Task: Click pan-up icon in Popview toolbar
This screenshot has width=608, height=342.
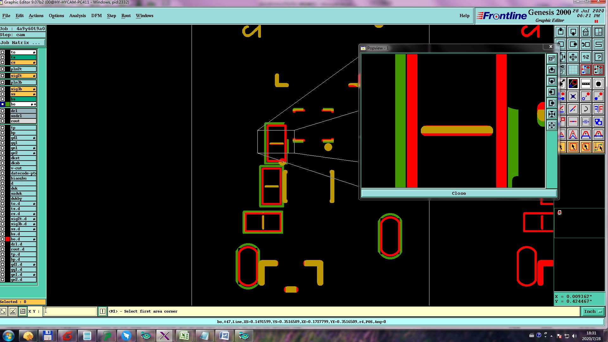Action: click(x=552, y=70)
